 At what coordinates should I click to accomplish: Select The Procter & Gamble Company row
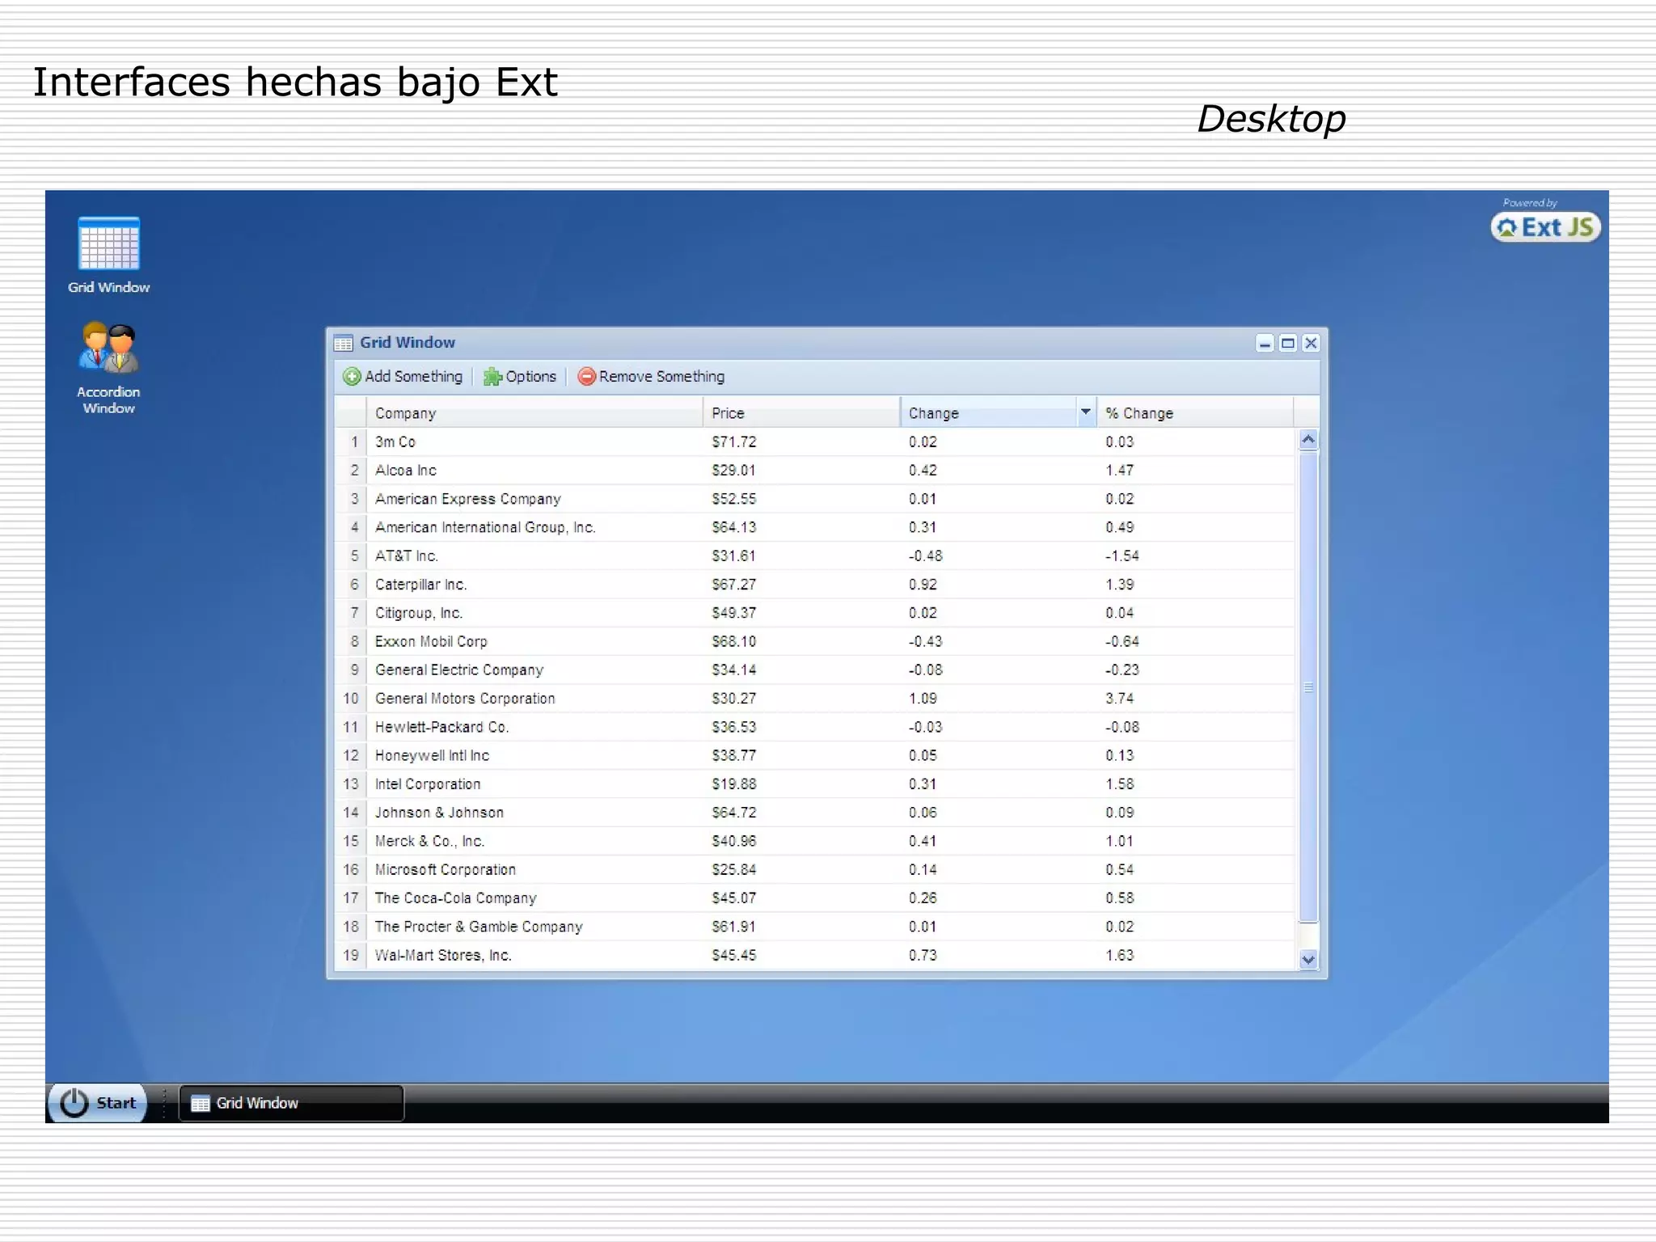[x=814, y=927]
